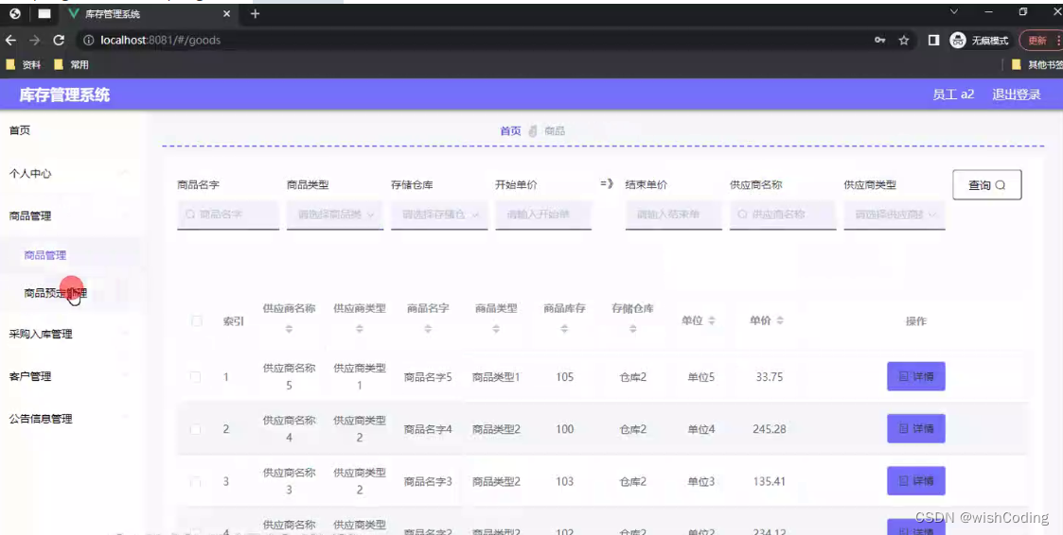
Task: Click the 查询 search button
Action: coord(987,185)
